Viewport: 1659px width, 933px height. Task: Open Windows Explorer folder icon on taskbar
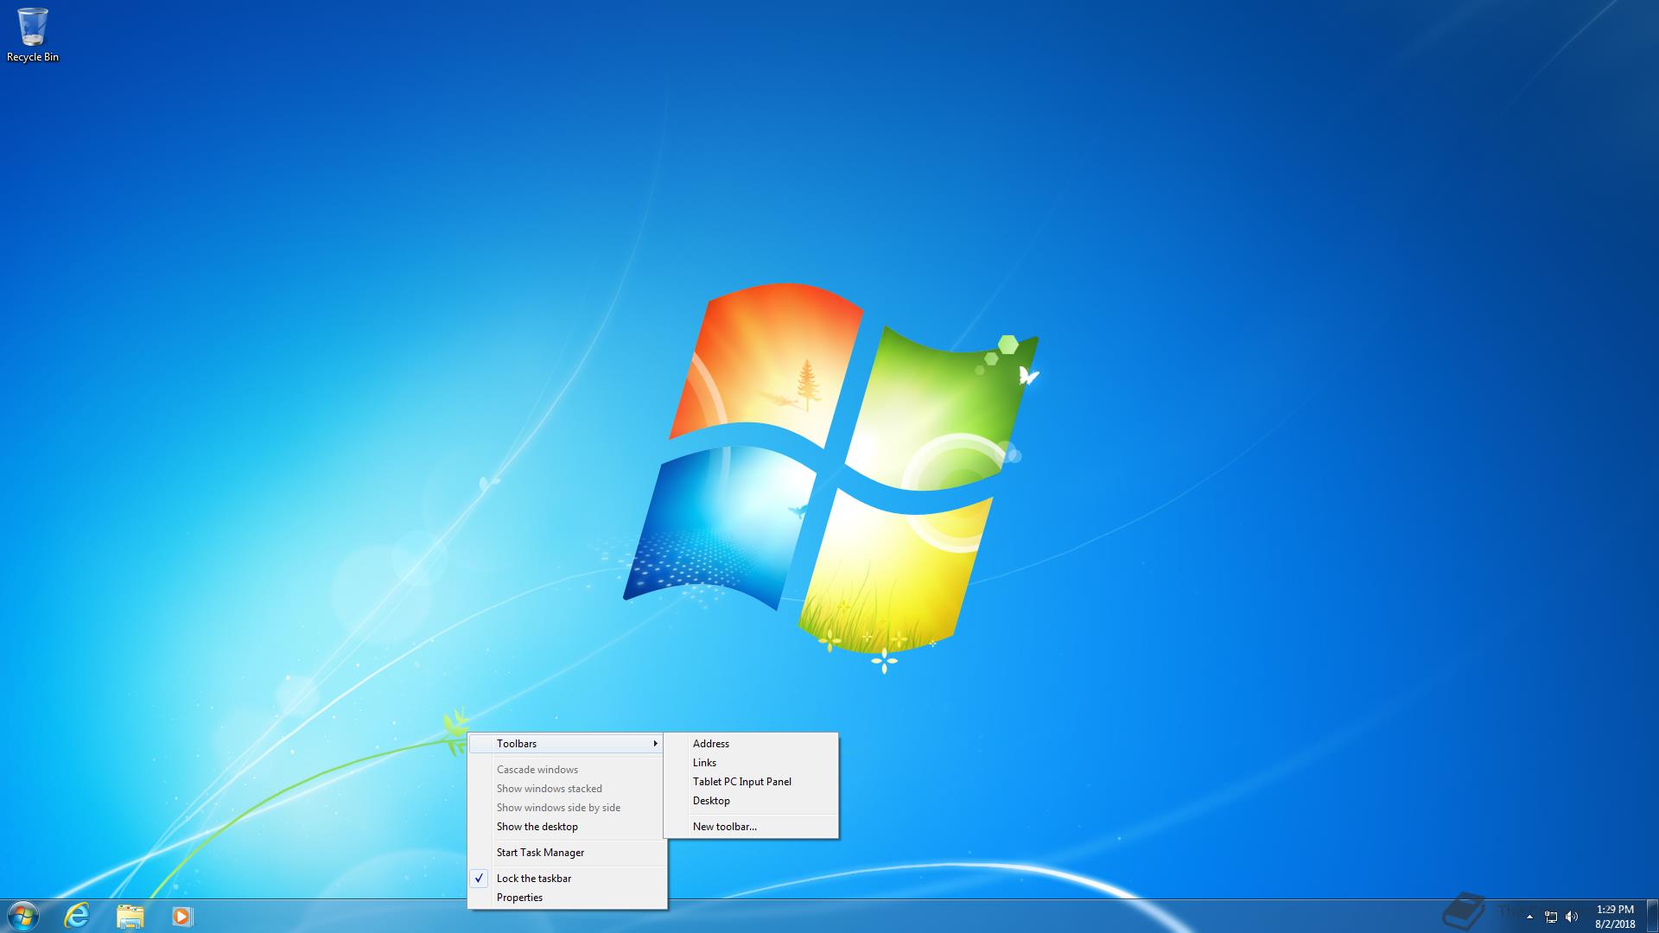pyautogui.click(x=130, y=916)
